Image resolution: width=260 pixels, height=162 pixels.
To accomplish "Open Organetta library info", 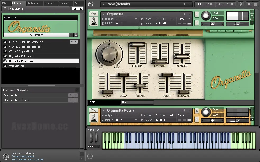I will pyautogui.click(x=71, y=35).
